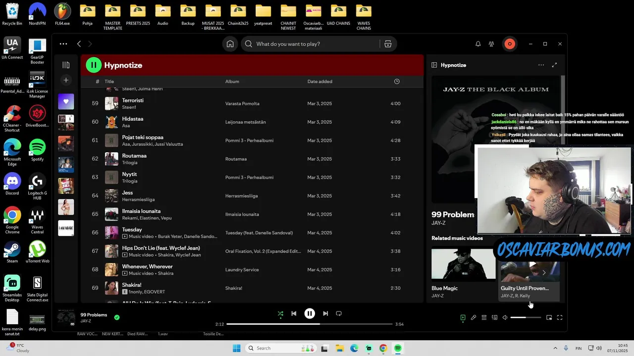This screenshot has width=634, height=356.
Task: Sort tracks by Album column
Action: tap(232, 82)
